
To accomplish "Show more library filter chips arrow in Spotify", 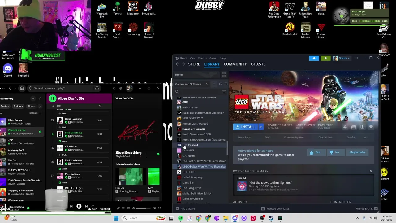I will 40,106.
